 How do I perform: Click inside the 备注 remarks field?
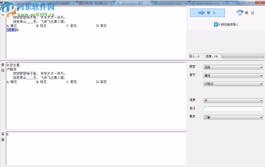(233, 109)
